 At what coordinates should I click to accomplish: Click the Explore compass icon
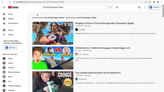tap(4, 19)
